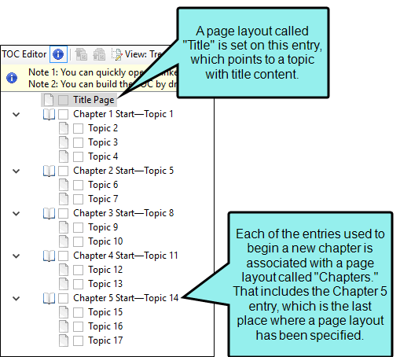Click the page-with-pencil icon beside View
Screen dimensions: 400x357
116,54
